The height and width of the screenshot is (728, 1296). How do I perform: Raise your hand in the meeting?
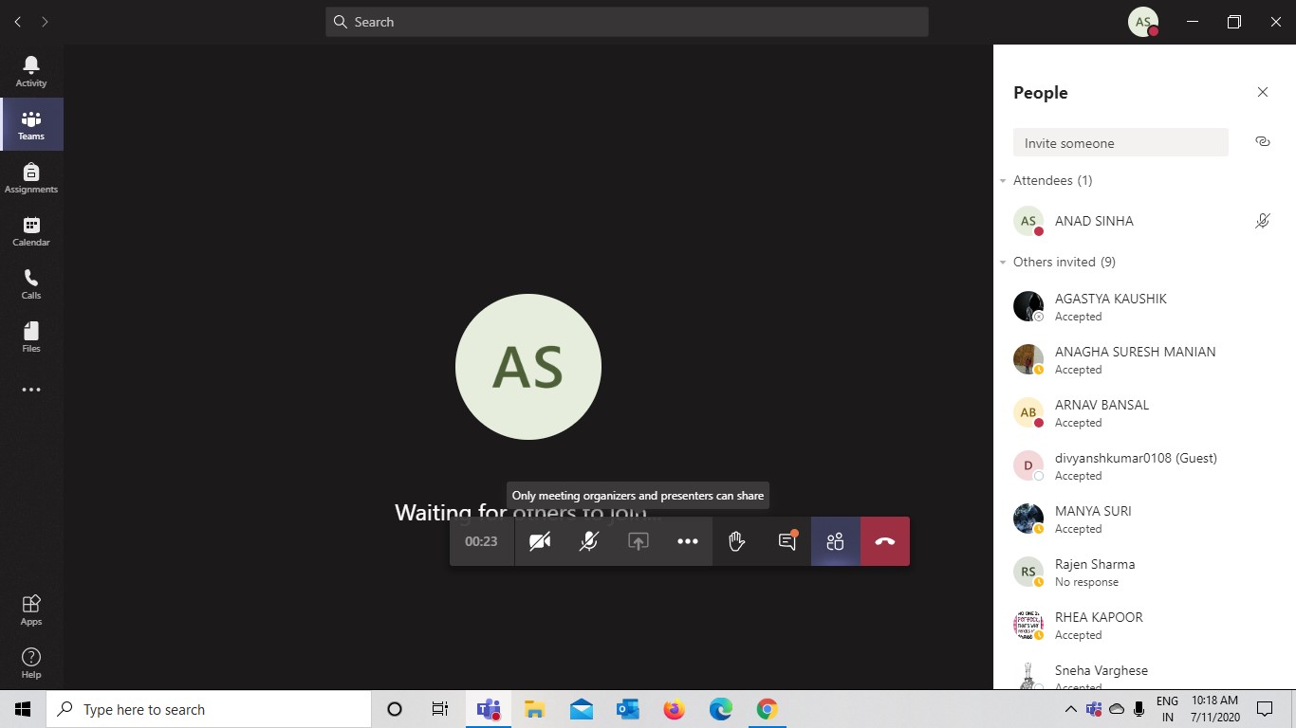(x=736, y=541)
